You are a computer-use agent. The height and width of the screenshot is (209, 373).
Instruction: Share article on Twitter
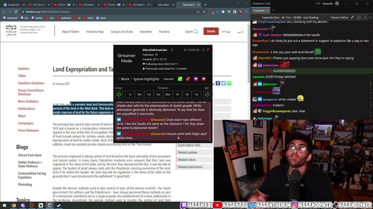coord(223,83)
